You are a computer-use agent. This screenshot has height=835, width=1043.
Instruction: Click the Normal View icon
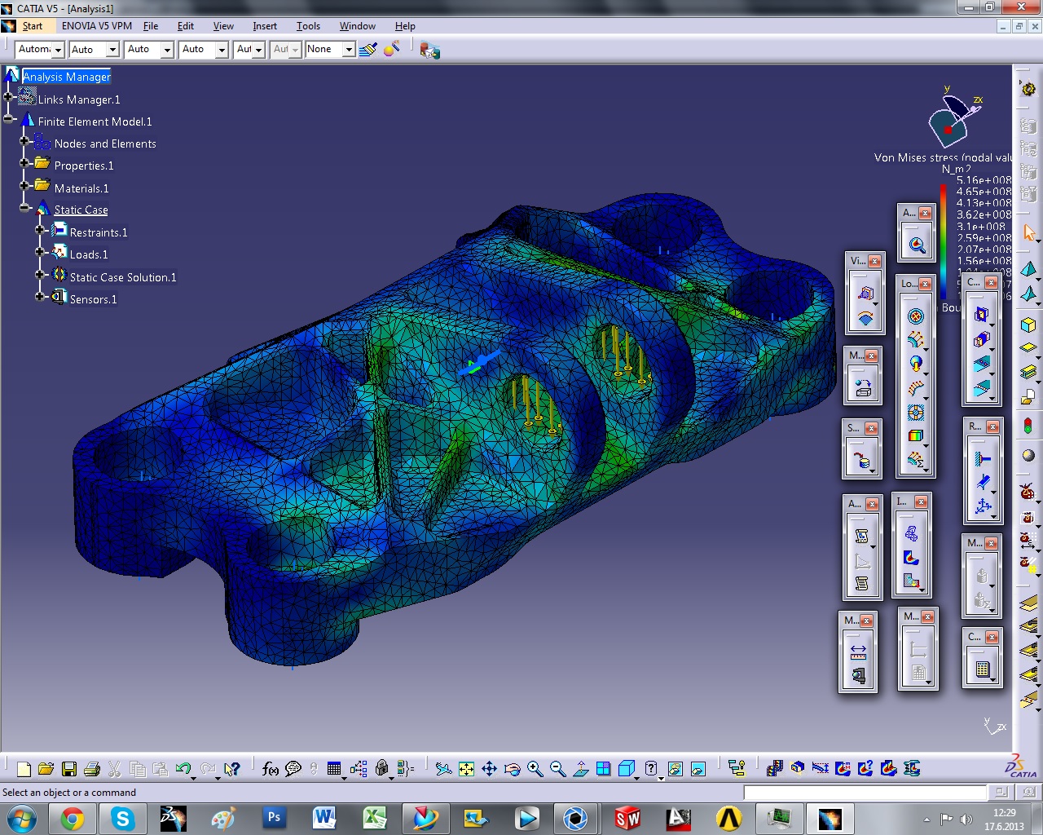point(581,769)
